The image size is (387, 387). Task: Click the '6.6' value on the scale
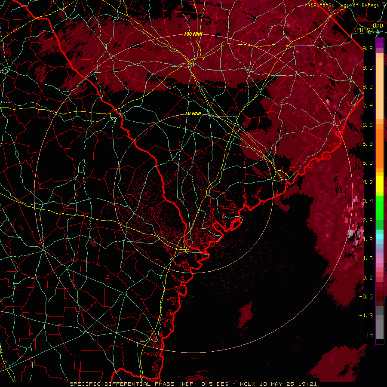point(368,125)
